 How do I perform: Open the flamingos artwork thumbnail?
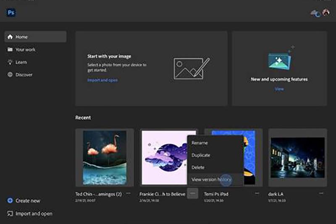tap(105, 157)
